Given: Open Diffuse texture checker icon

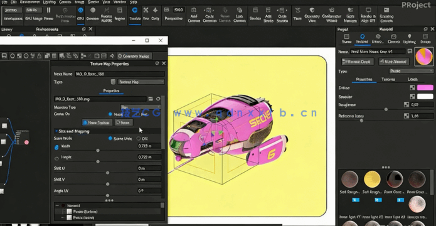Looking at the screenshot, I should [x=412, y=88].
